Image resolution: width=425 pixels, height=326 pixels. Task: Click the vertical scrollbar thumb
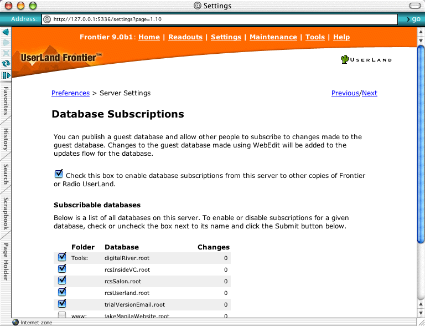[421, 144]
